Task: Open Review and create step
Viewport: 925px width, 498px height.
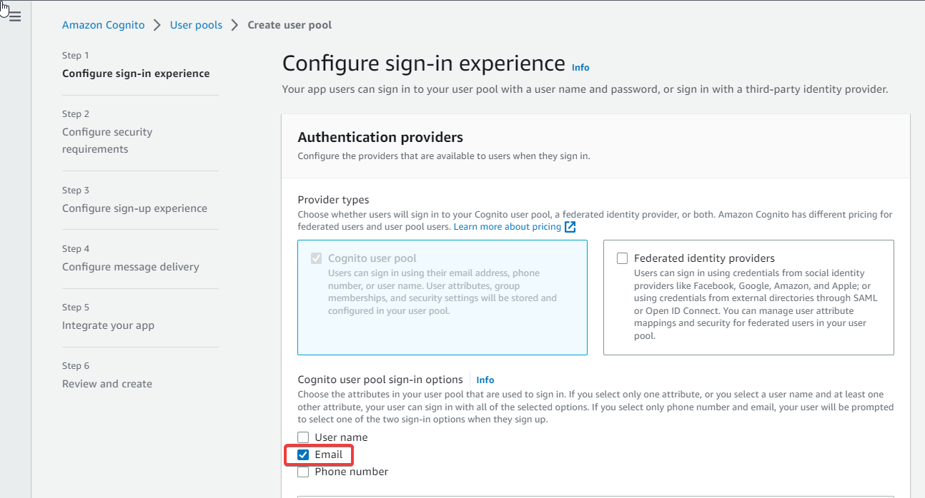Action: (107, 384)
